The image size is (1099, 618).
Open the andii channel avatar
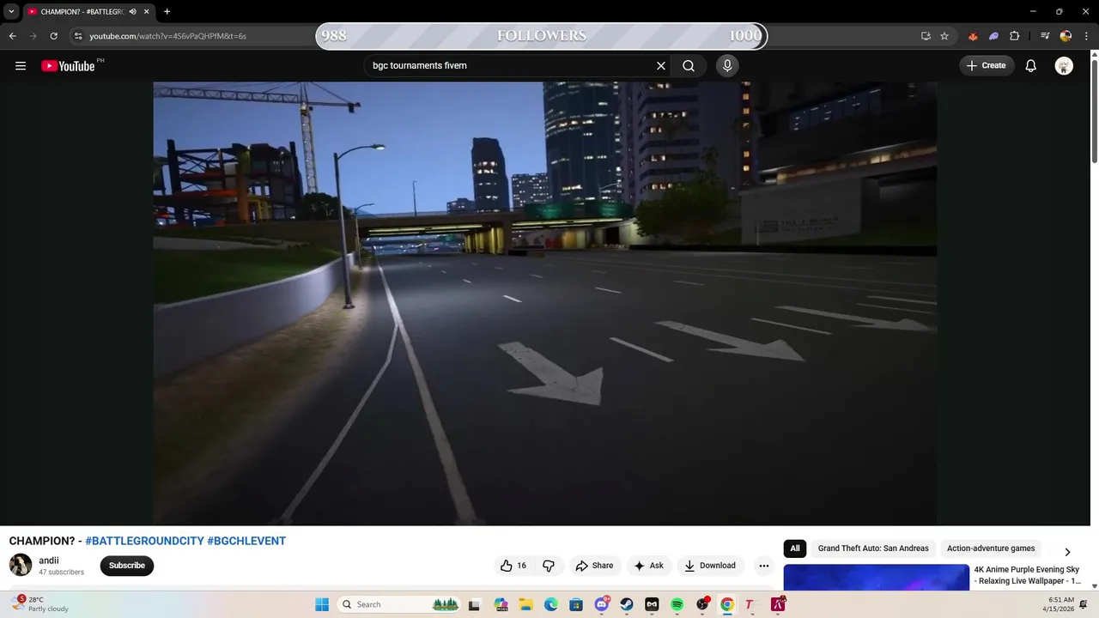21,565
